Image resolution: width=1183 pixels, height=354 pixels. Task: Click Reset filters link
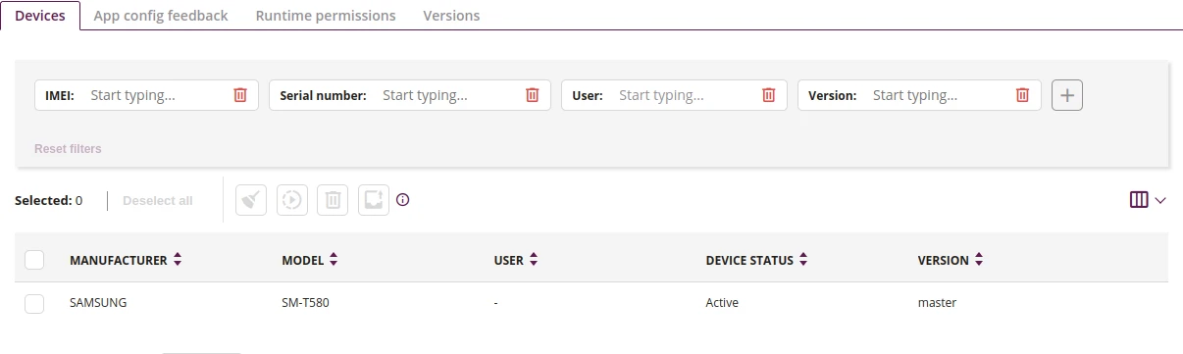[x=68, y=149]
